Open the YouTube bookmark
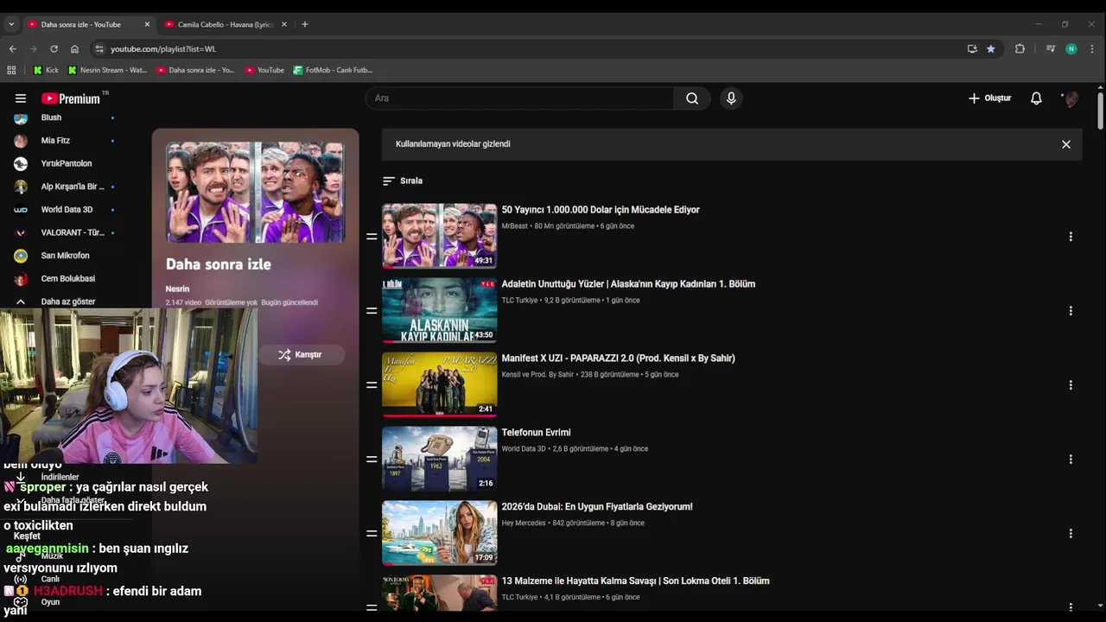This screenshot has width=1106, height=622. coord(265,70)
